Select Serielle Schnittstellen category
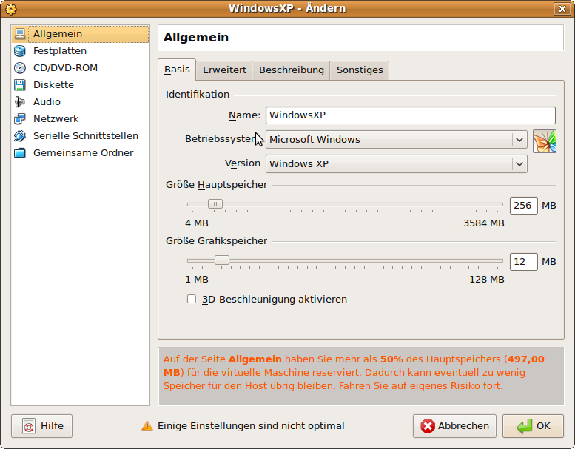The image size is (575, 449). [x=81, y=136]
